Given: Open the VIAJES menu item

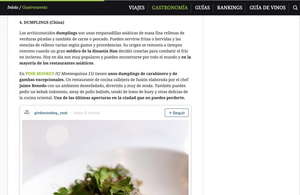Looking at the screenshot, I should (137, 8).
